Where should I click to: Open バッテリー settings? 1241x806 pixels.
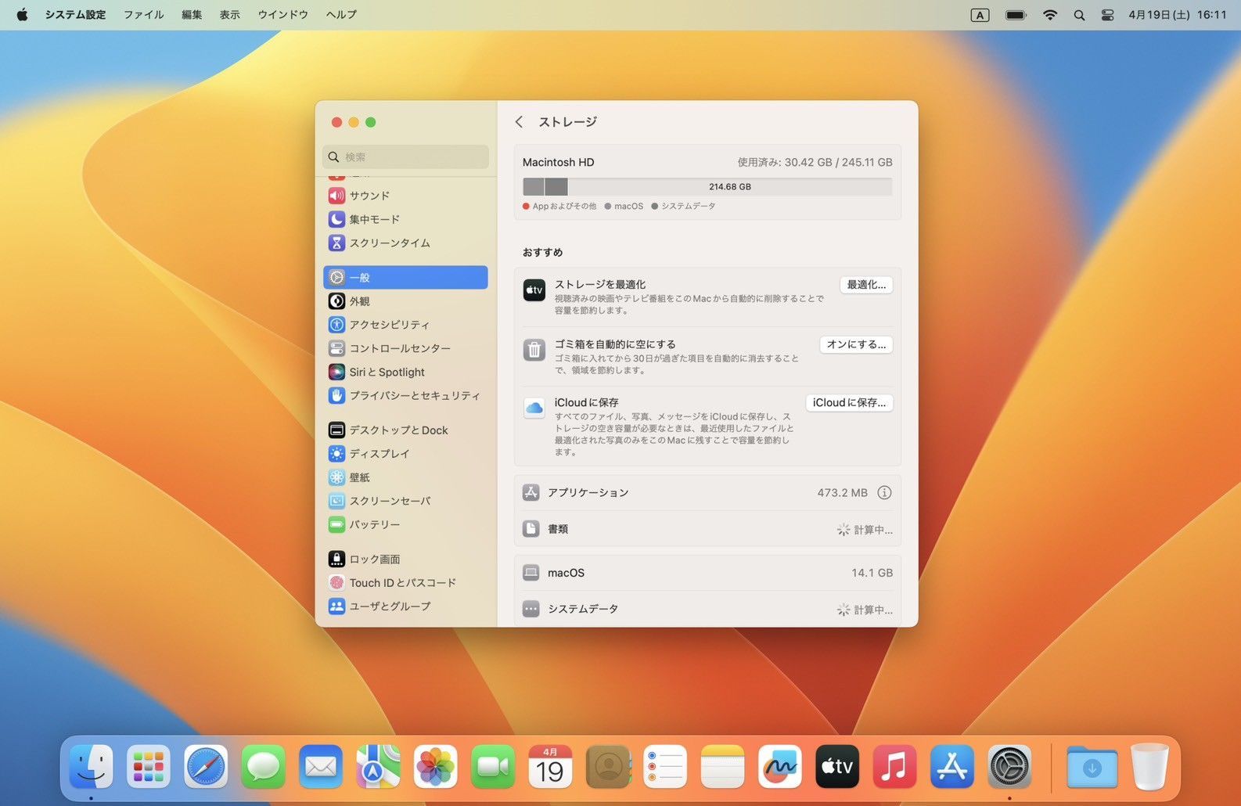click(405, 524)
